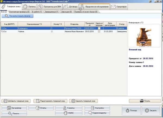163x118 pixels.
Task: Open the Юридическое обслуживание tab
Action: click(x=95, y=7)
